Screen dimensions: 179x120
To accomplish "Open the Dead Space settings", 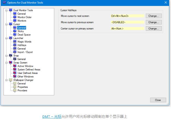I will point(24,35).
